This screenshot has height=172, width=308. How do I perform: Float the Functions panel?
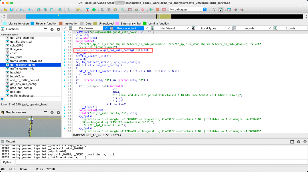coord(46,29)
